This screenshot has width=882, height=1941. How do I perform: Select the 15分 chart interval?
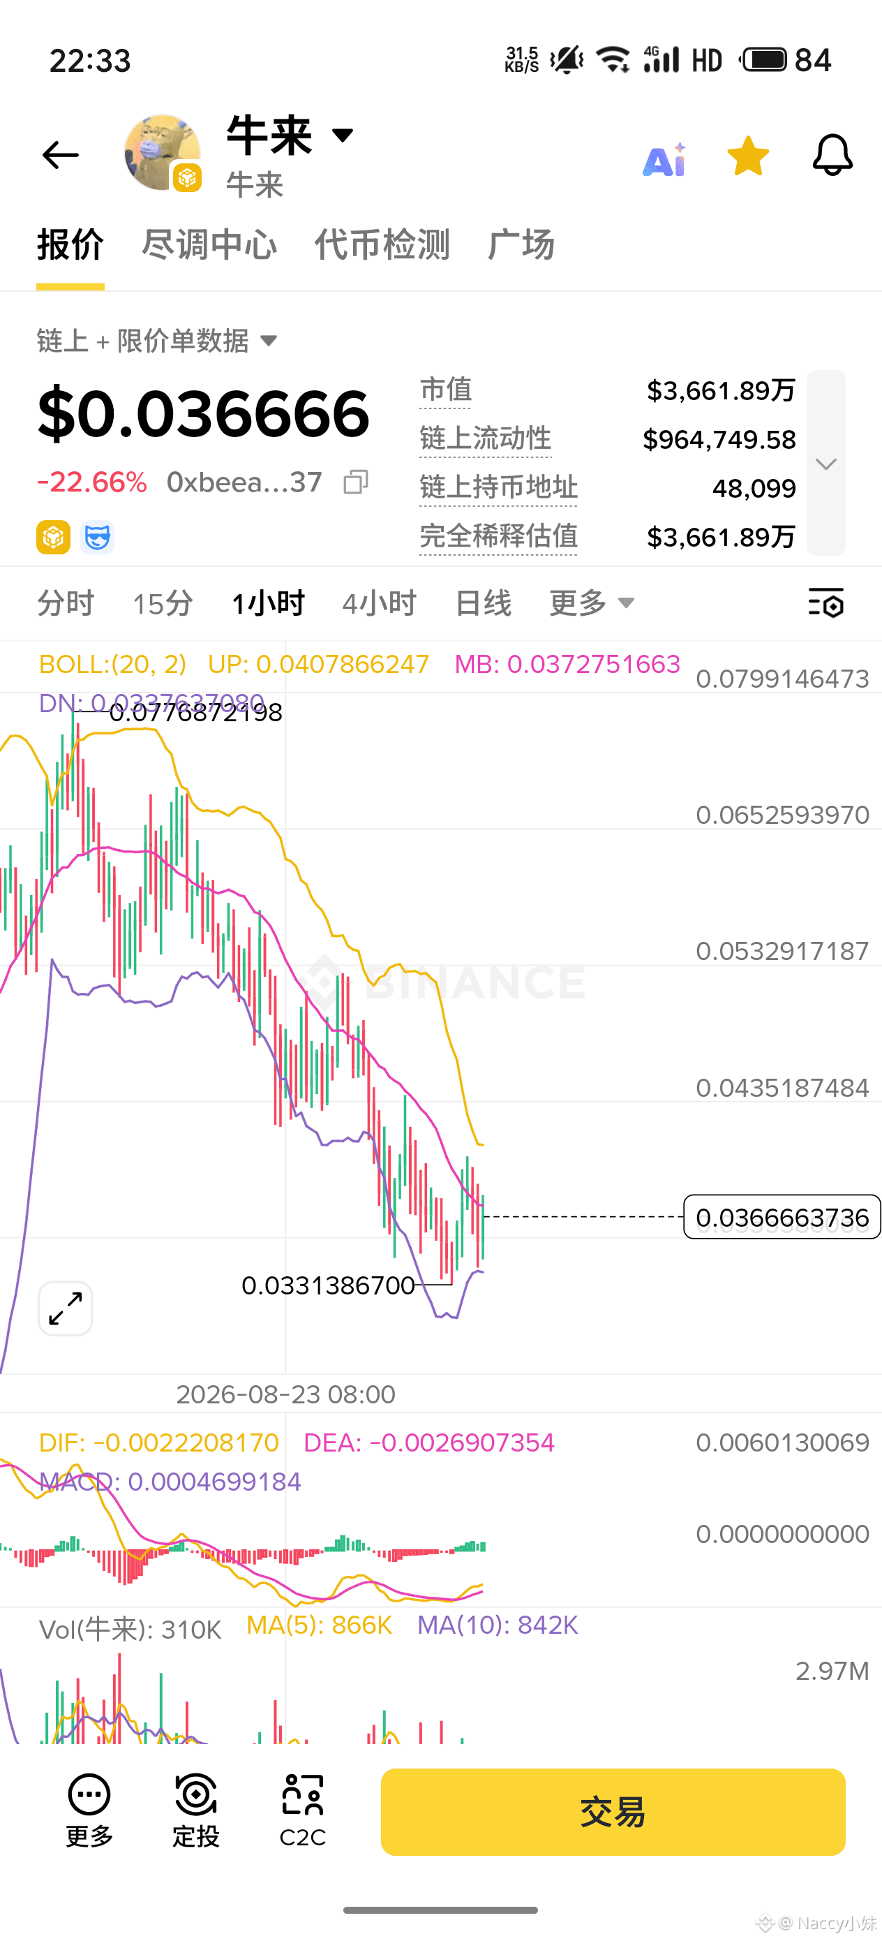[163, 603]
